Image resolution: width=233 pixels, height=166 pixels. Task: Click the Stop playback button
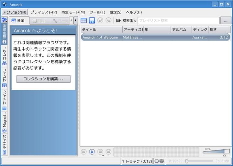point(100,151)
